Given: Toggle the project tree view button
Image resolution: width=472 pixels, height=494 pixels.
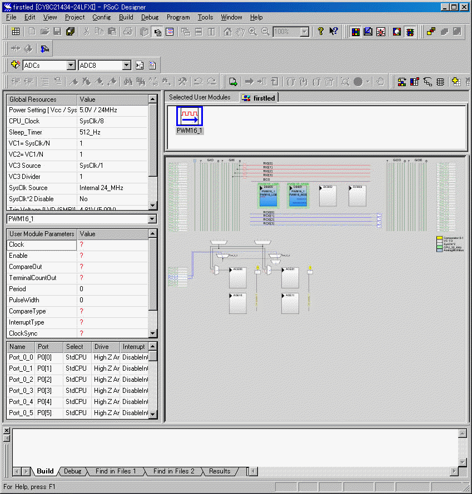Looking at the screenshot, I should coord(157,32).
